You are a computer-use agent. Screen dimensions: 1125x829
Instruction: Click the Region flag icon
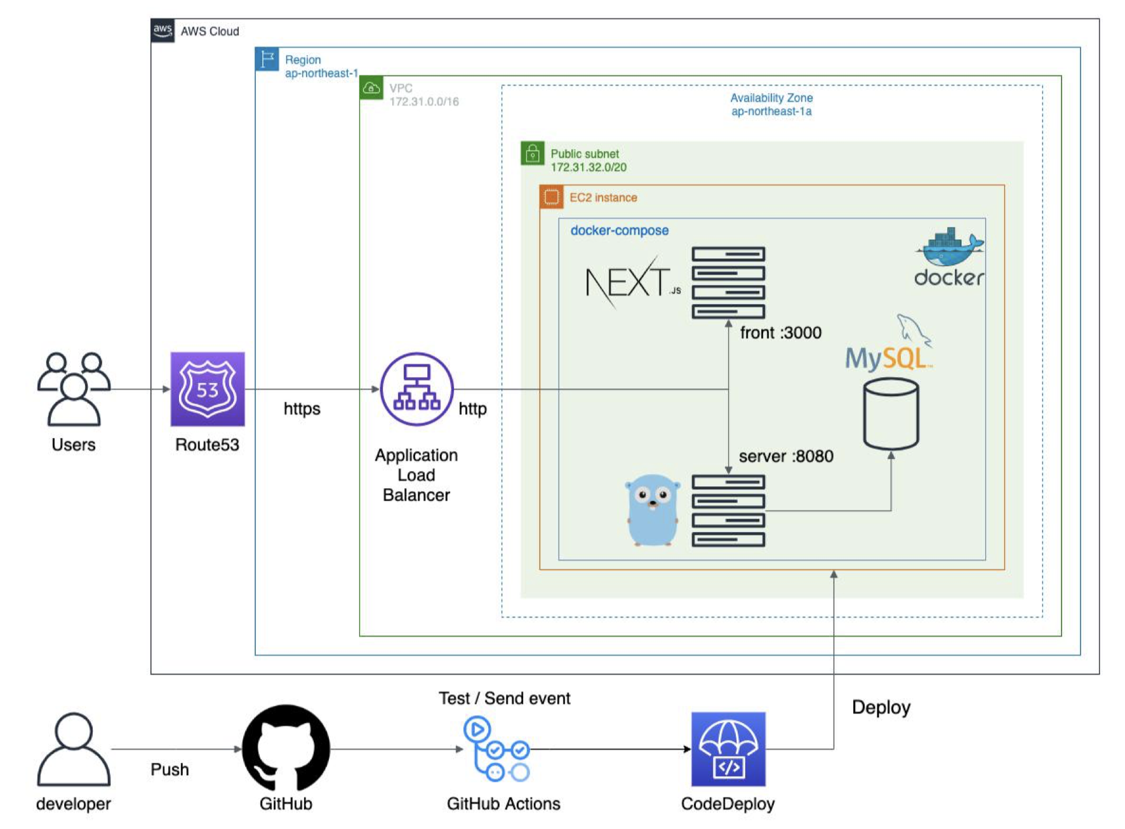pyautogui.click(x=267, y=59)
